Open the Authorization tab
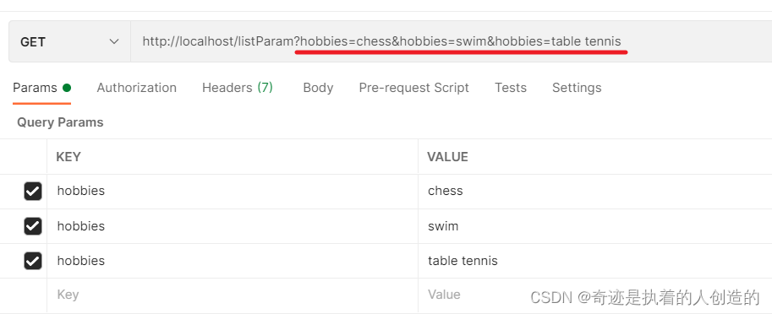Viewport: 772px width, 314px height. 136,88
